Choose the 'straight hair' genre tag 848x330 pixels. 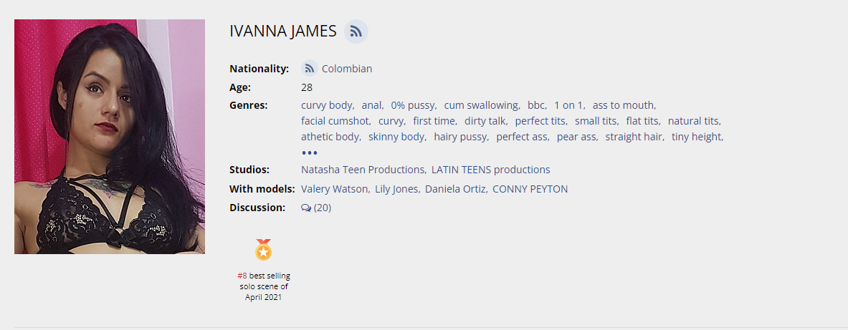tap(634, 137)
